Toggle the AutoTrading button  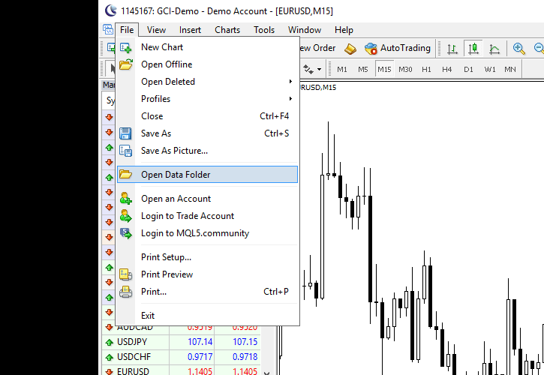point(398,48)
